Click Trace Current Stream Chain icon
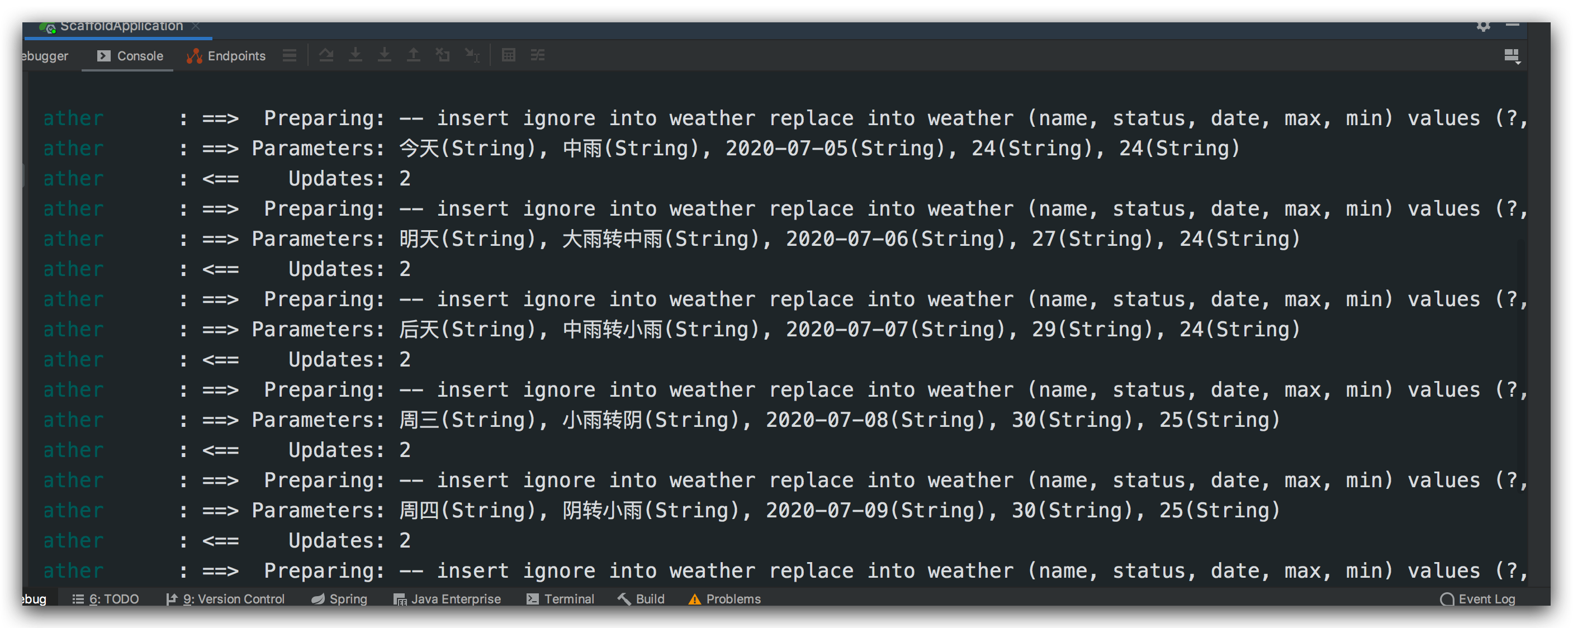Viewport: 1573px width, 628px height. pyautogui.click(x=537, y=55)
